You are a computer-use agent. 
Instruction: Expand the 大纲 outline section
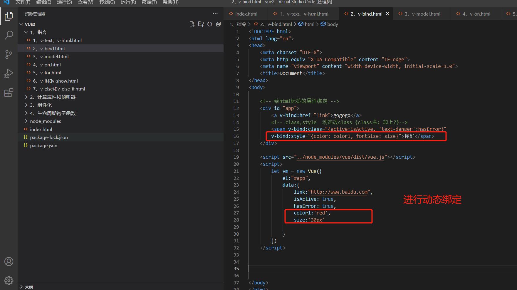coord(120,287)
